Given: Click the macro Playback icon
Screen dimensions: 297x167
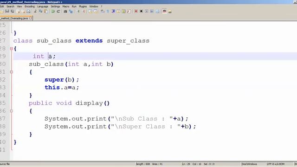Looking at the screenshot, I should tap(147, 11).
